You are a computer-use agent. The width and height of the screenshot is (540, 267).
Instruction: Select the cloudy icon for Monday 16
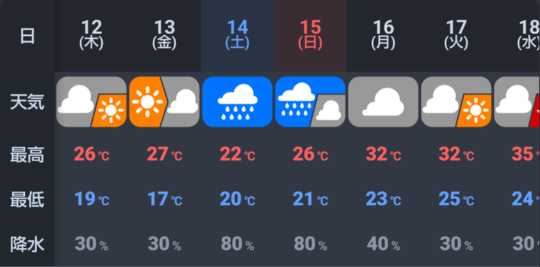pos(384,102)
